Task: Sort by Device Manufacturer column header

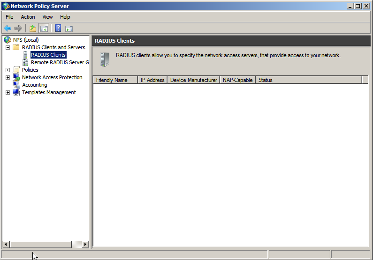Action: coord(193,80)
